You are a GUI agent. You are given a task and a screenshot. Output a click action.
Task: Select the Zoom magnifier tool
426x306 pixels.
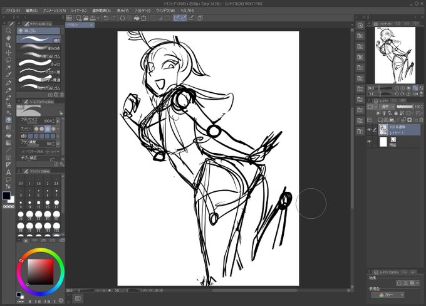click(8, 31)
